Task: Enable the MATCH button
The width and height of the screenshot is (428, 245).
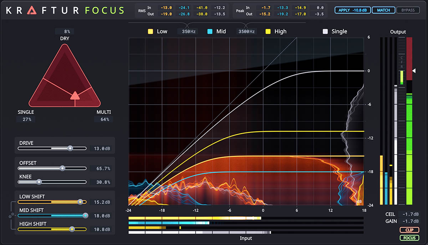Action: tap(383, 10)
